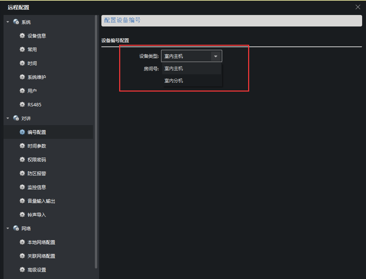Collapse the 对讲 tree group arrow
The image size is (366, 279).
(8, 118)
